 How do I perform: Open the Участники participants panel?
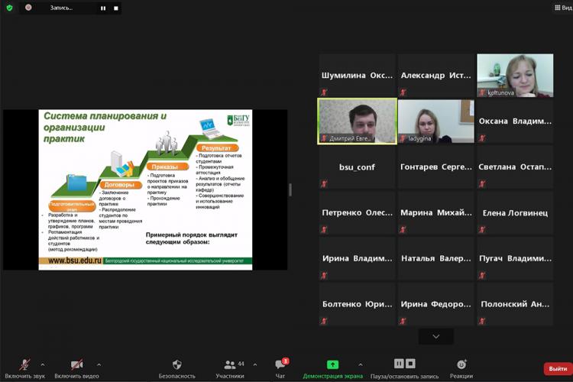(x=229, y=365)
